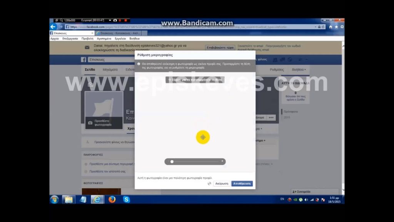Open the Ρυθμίσεις page tab

click(x=277, y=70)
